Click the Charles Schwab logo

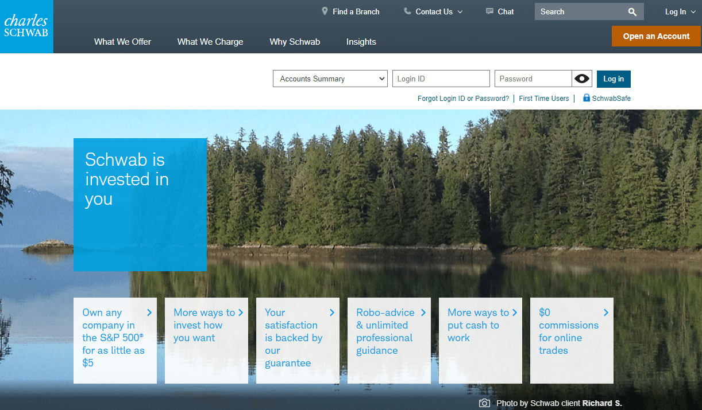26,26
